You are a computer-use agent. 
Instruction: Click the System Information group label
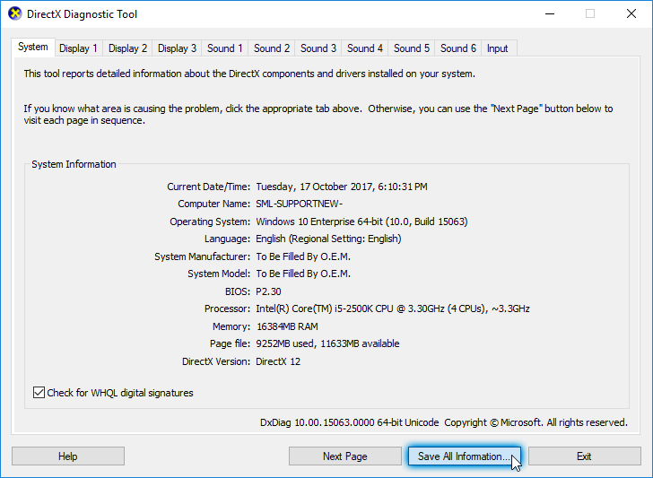74,164
